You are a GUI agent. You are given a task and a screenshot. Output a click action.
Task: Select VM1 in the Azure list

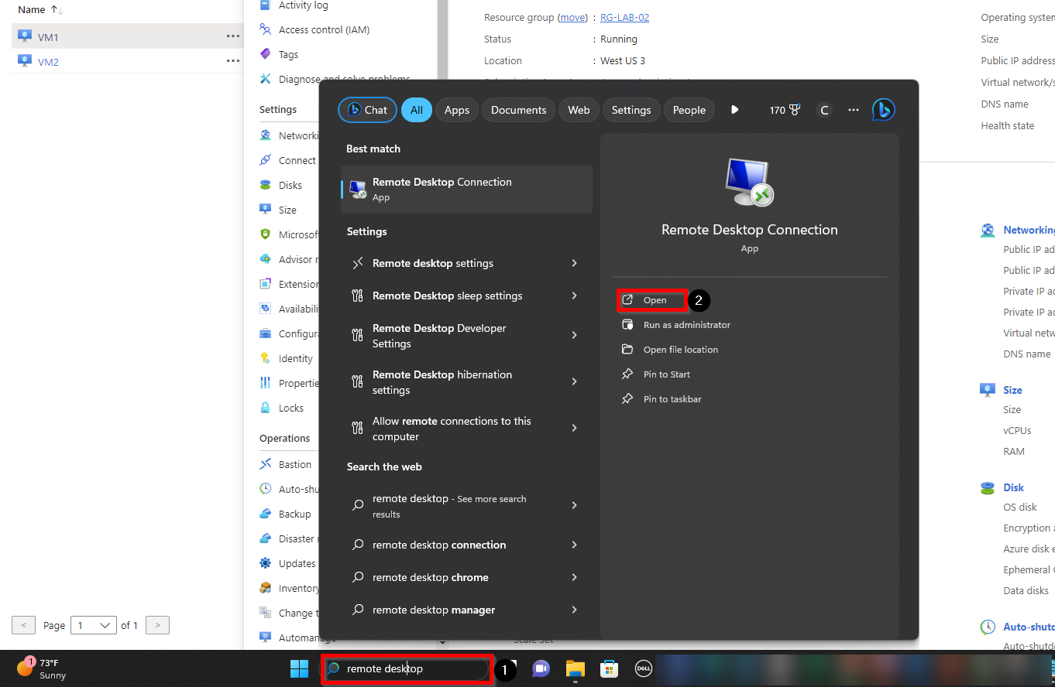click(48, 37)
